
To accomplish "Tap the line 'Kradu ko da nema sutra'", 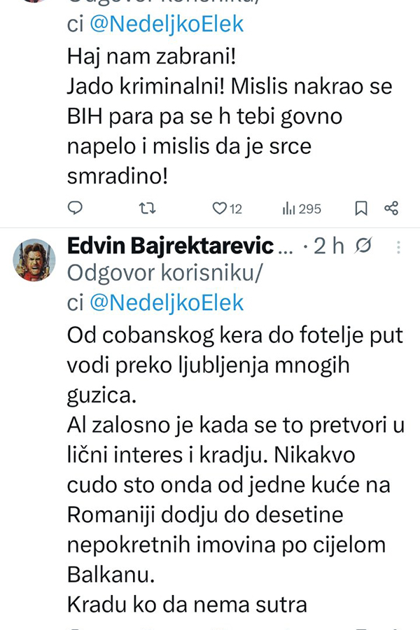I will click(x=187, y=604).
